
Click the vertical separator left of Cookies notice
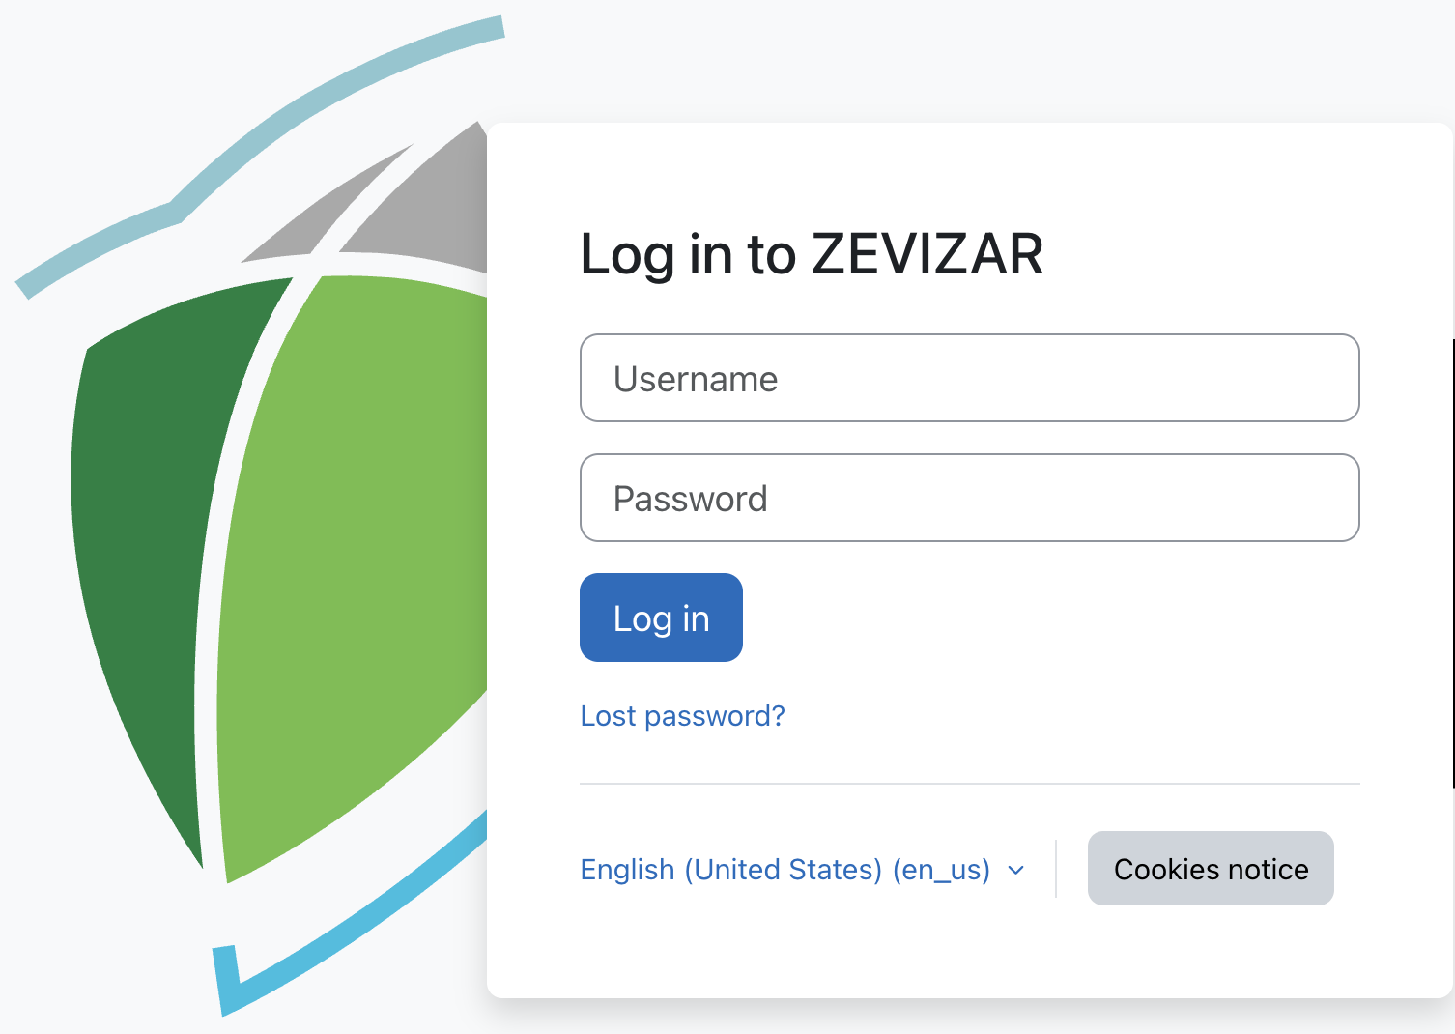pos(1056,869)
